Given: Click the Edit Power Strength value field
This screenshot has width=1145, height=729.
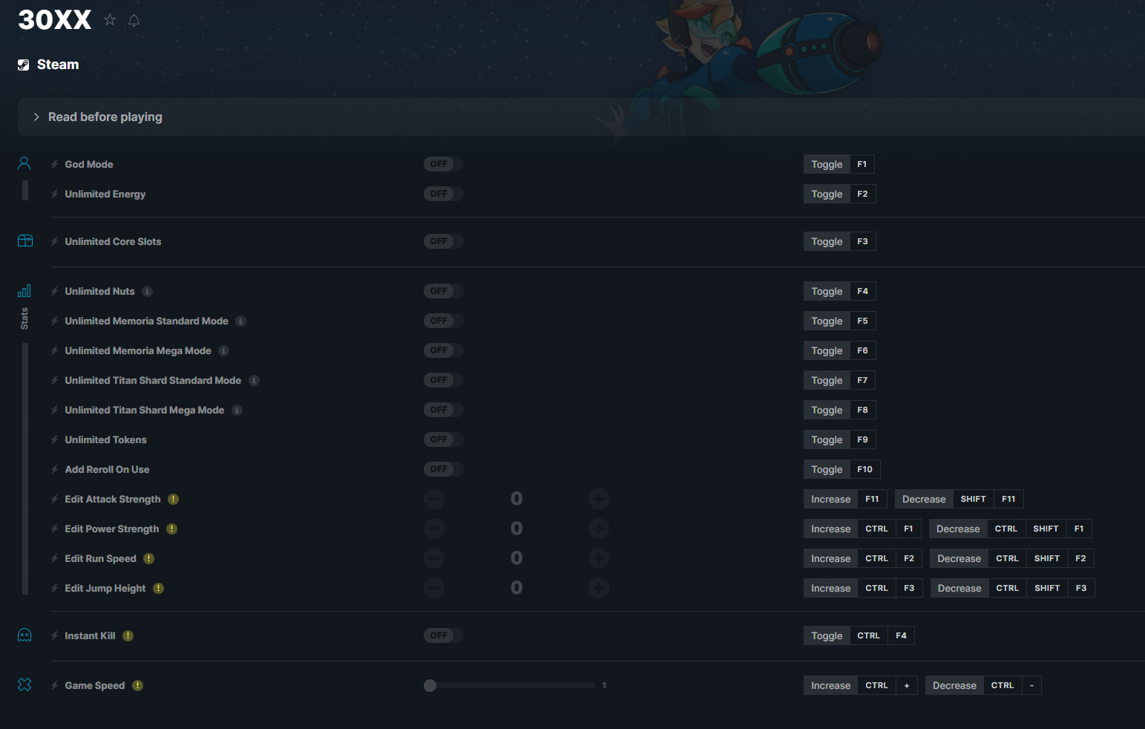Looking at the screenshot, I should coord(516,529).
